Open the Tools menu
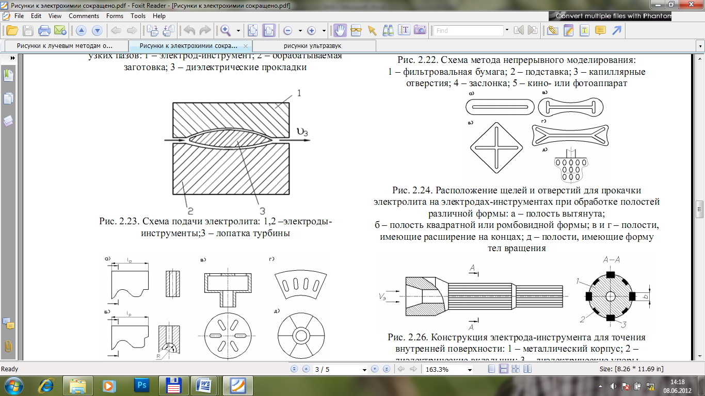 click(138, 16)
